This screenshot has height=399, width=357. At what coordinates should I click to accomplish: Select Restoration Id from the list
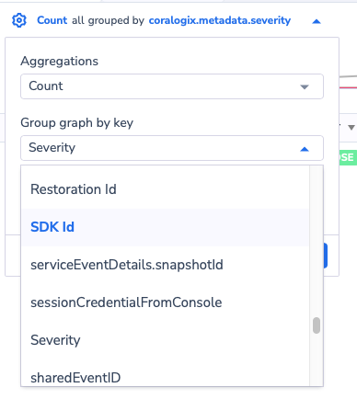(x=166, y=189)
